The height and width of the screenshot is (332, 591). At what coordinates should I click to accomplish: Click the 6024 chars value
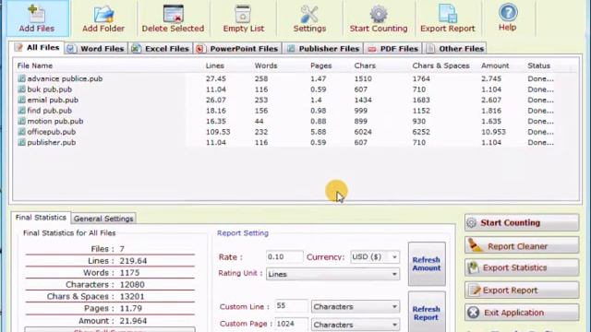363,132
